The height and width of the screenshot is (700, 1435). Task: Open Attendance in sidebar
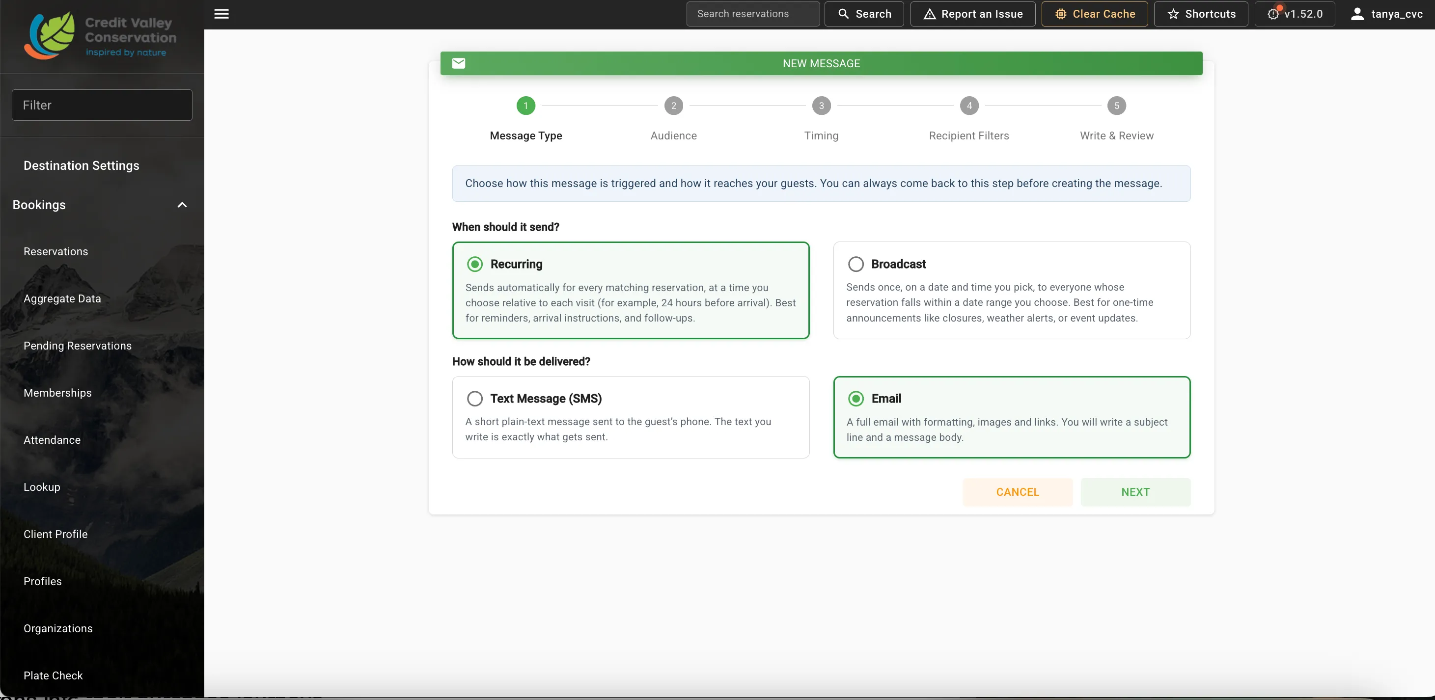point(52,440)
